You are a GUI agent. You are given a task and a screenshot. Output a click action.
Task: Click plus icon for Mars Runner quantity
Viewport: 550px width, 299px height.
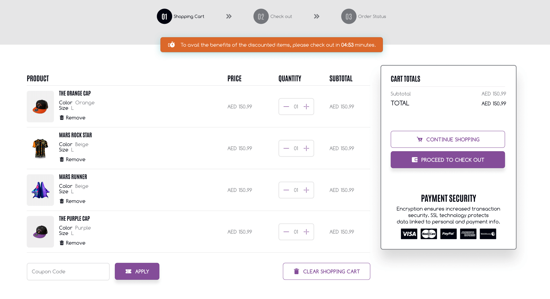click(x=306, y=190)
